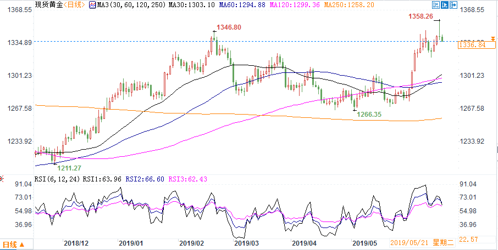The height and width of the screenshot is (250, 498).
Task: Click the MA250:1258.20 value
Action: click(349, 5)
